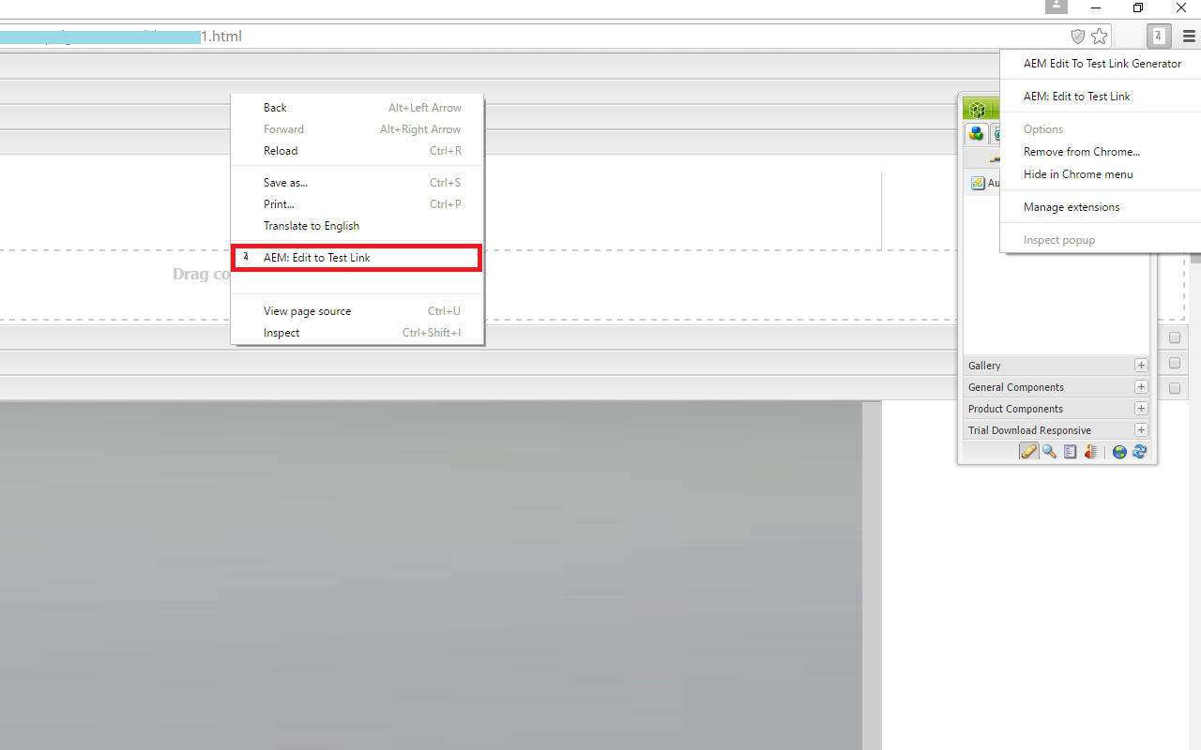Refresh the Sidekick with the circular arrows icon

(1139, 451)
